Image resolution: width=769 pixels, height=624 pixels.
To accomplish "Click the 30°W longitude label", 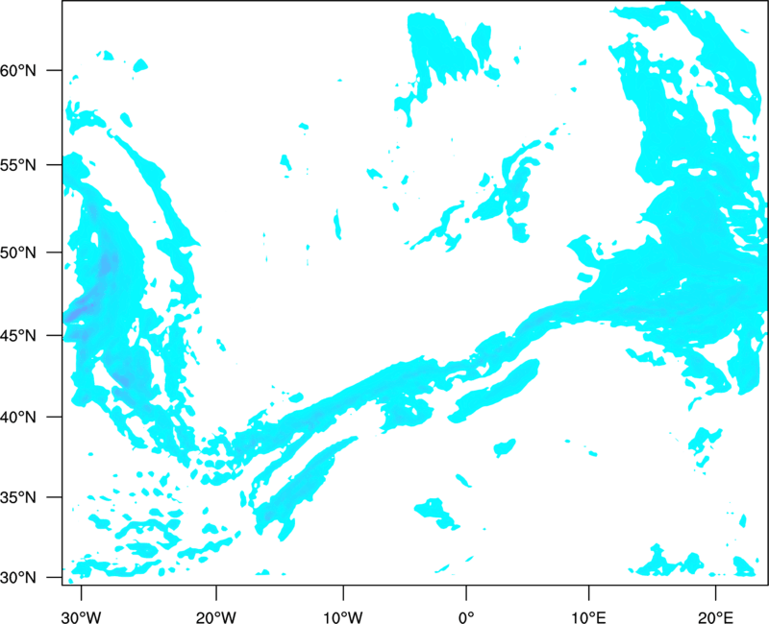I will (x=82, y=617).
